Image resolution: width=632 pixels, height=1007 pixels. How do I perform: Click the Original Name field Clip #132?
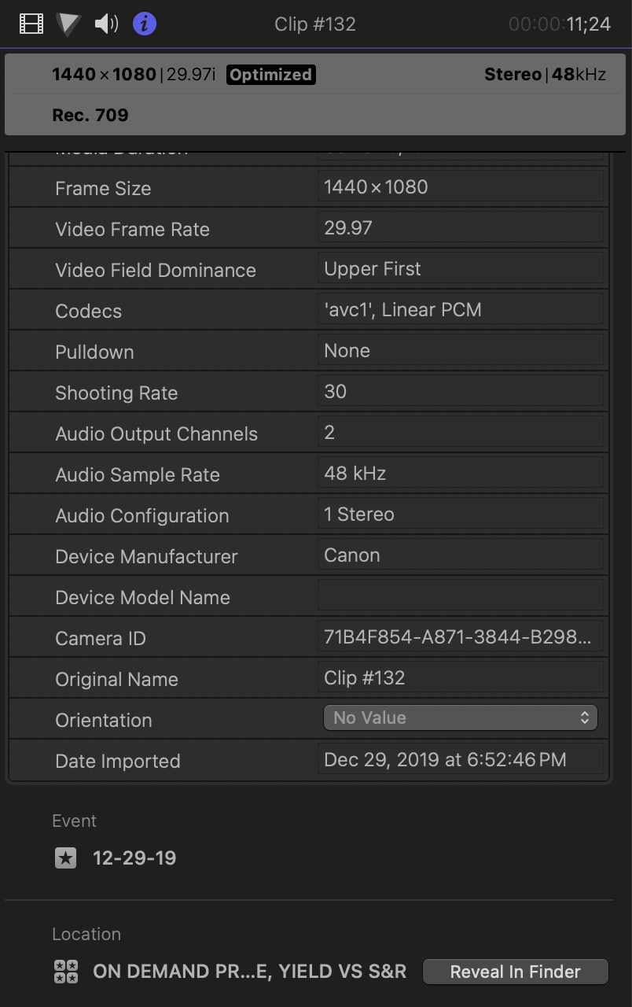[460, 677]
